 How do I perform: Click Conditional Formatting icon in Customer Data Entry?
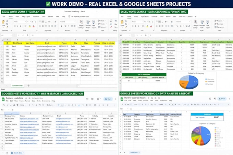coord(81,23)
